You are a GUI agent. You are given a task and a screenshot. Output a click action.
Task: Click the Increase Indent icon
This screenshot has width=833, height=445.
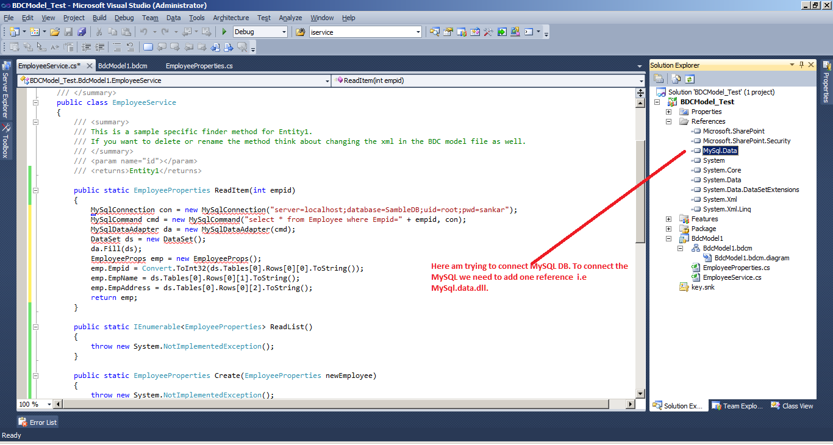pos(100,47)
